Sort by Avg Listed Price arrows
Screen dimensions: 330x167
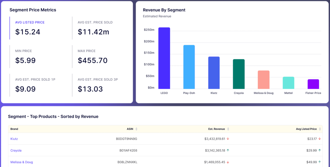320,129
